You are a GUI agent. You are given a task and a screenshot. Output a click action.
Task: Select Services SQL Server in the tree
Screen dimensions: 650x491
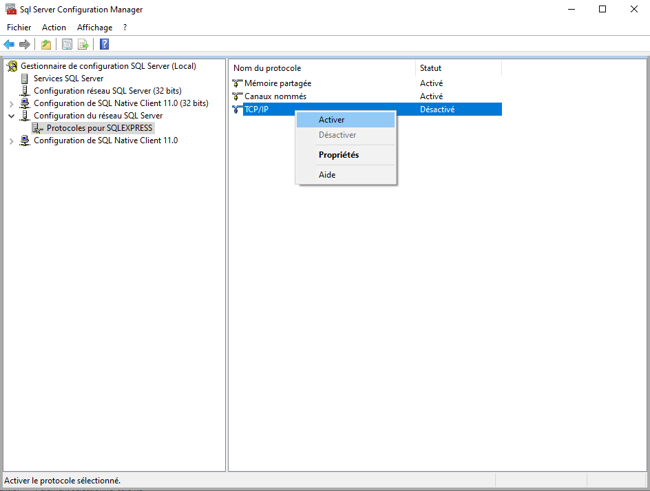[68, 79]
